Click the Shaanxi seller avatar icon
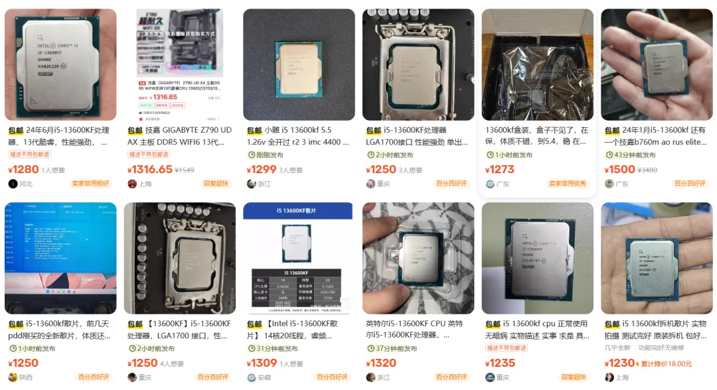The image size is (717, 390). [x=13, y=377]
